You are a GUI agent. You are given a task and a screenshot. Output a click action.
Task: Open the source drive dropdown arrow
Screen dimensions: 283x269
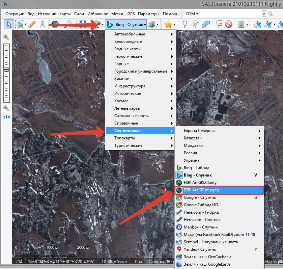point(103,24)
